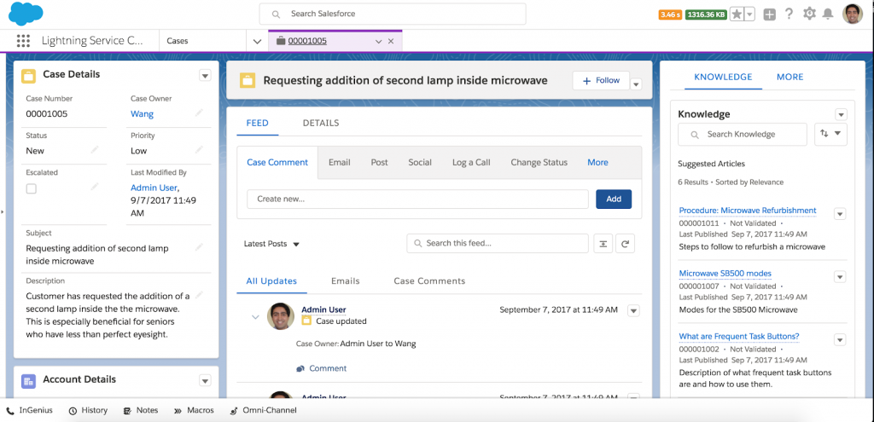Collapse the first Admin User feed post

[255, 317]
